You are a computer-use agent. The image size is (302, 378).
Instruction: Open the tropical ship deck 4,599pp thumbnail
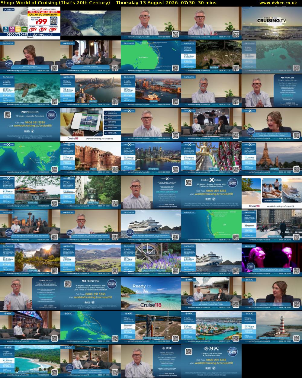point(211,260)
